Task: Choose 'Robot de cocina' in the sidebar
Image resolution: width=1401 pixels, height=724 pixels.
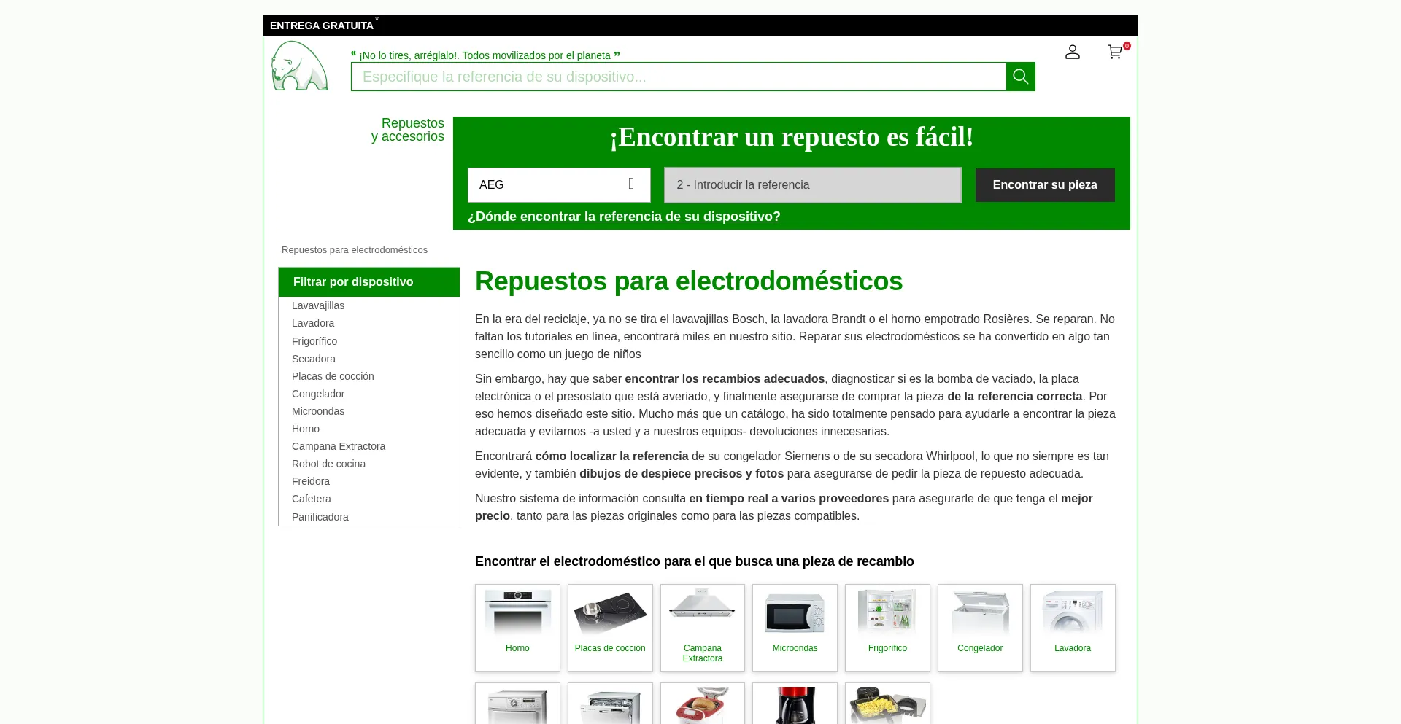Action: [x=328, y=464]
